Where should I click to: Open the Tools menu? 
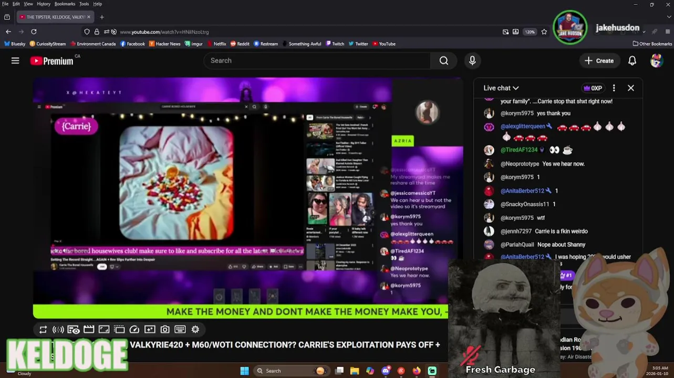pyautogui.click(x=84, y=4)
